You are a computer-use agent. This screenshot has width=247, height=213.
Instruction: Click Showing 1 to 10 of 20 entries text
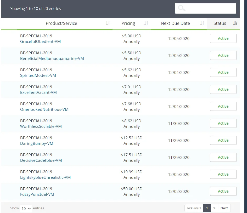click(x=35, y=9)
